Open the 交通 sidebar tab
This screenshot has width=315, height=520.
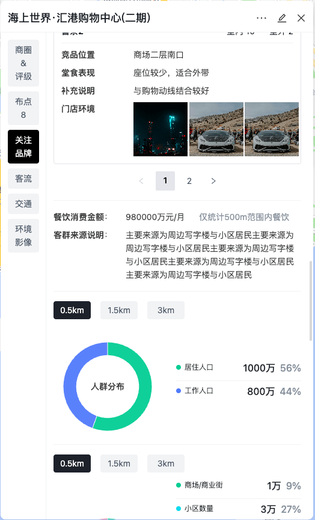[23, 204]
